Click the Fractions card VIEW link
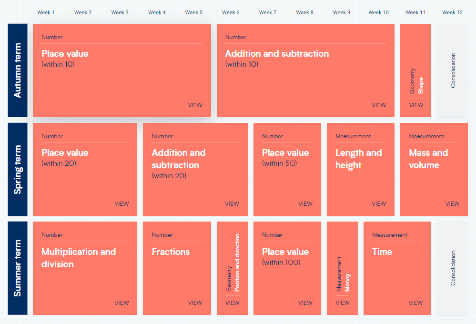This screenshot has width=476, height=324. click(195, 303)
